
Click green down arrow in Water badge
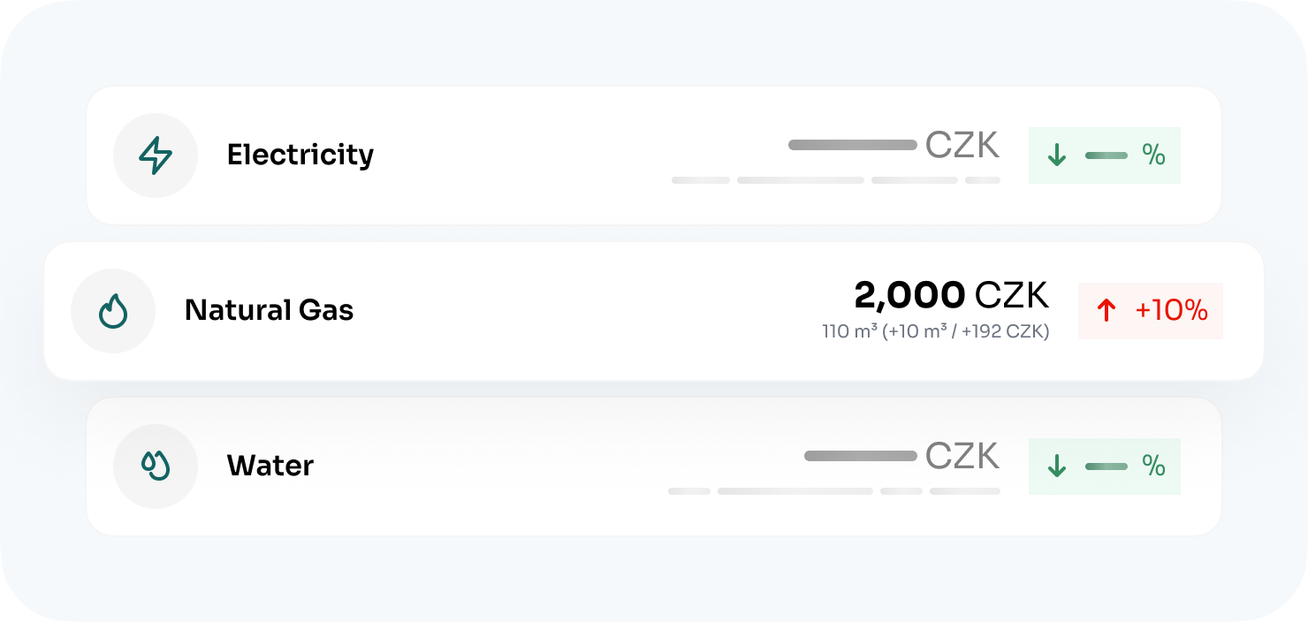coord(1056,466)
